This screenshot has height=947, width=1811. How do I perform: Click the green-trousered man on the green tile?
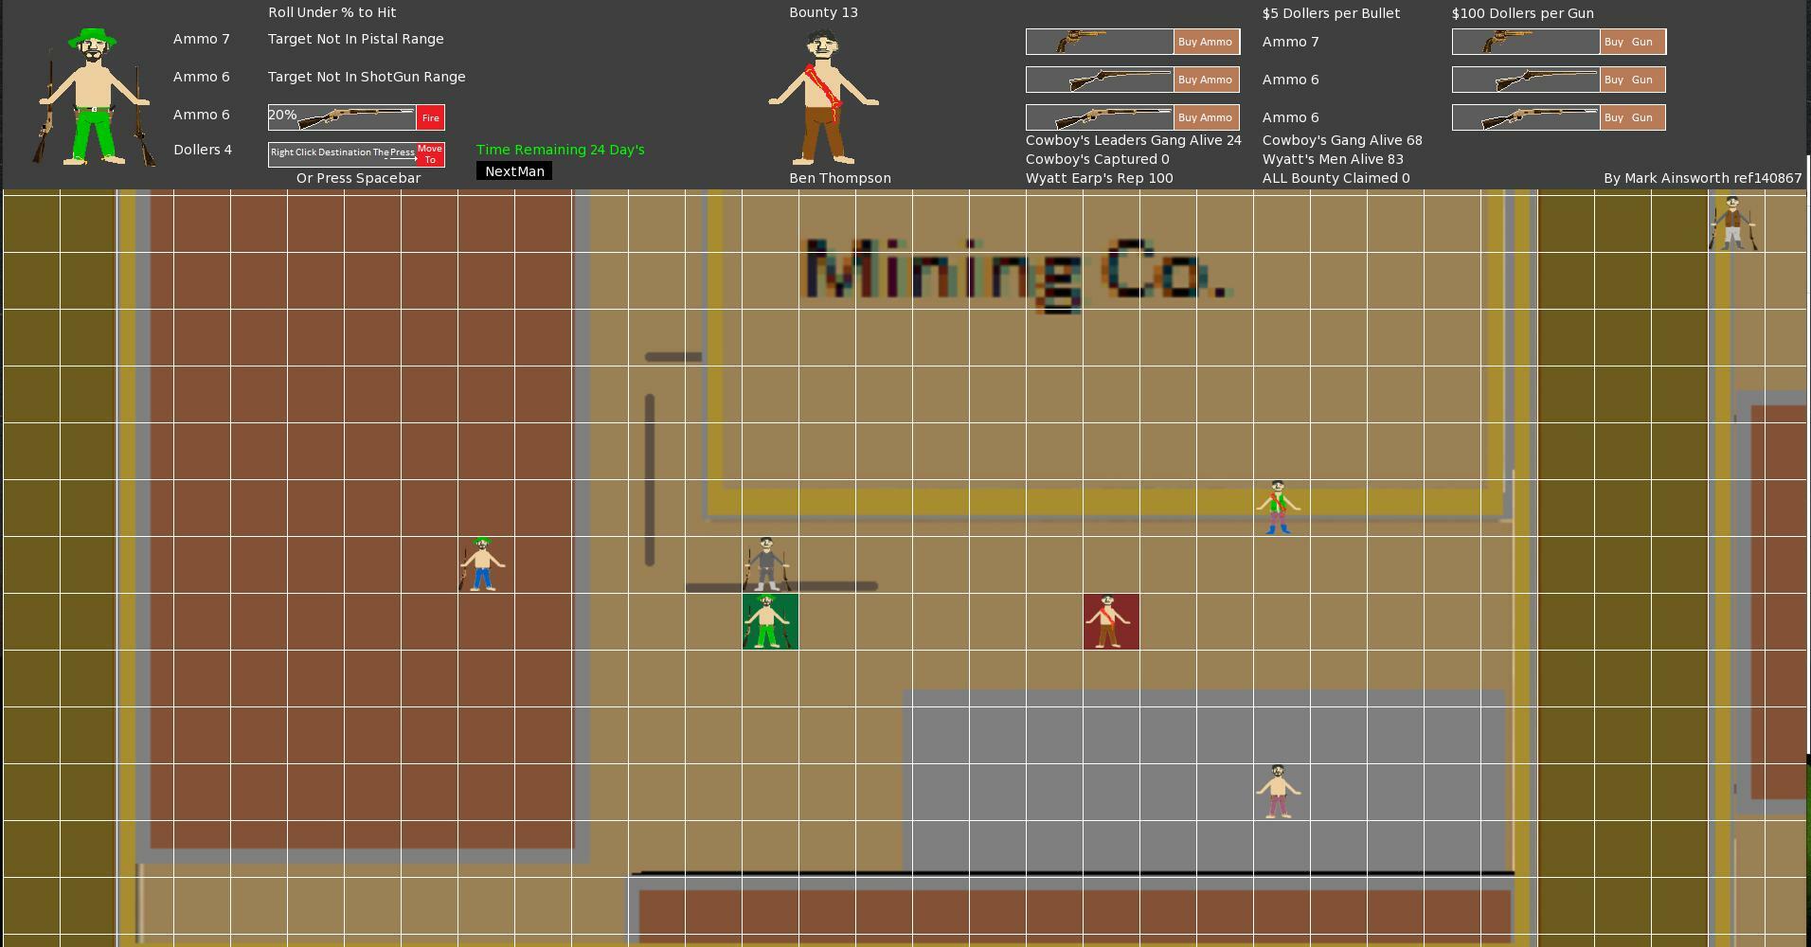(x=769, y=622)
